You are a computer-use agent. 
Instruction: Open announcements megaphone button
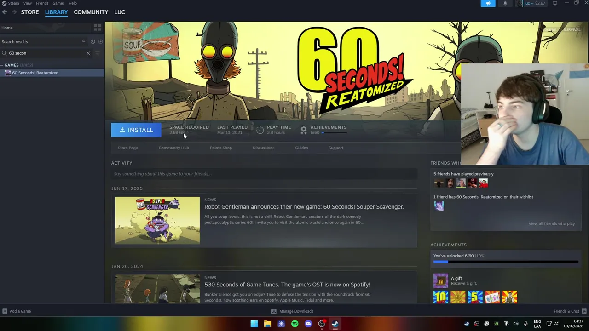click(488, 3)
